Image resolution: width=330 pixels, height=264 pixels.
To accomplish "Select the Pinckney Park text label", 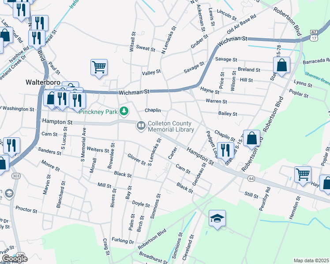I will pos(98,112).
